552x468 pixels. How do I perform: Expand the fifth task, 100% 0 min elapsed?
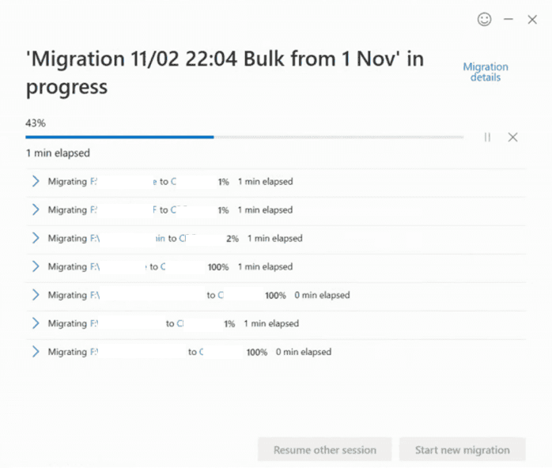tap(36, 295)
